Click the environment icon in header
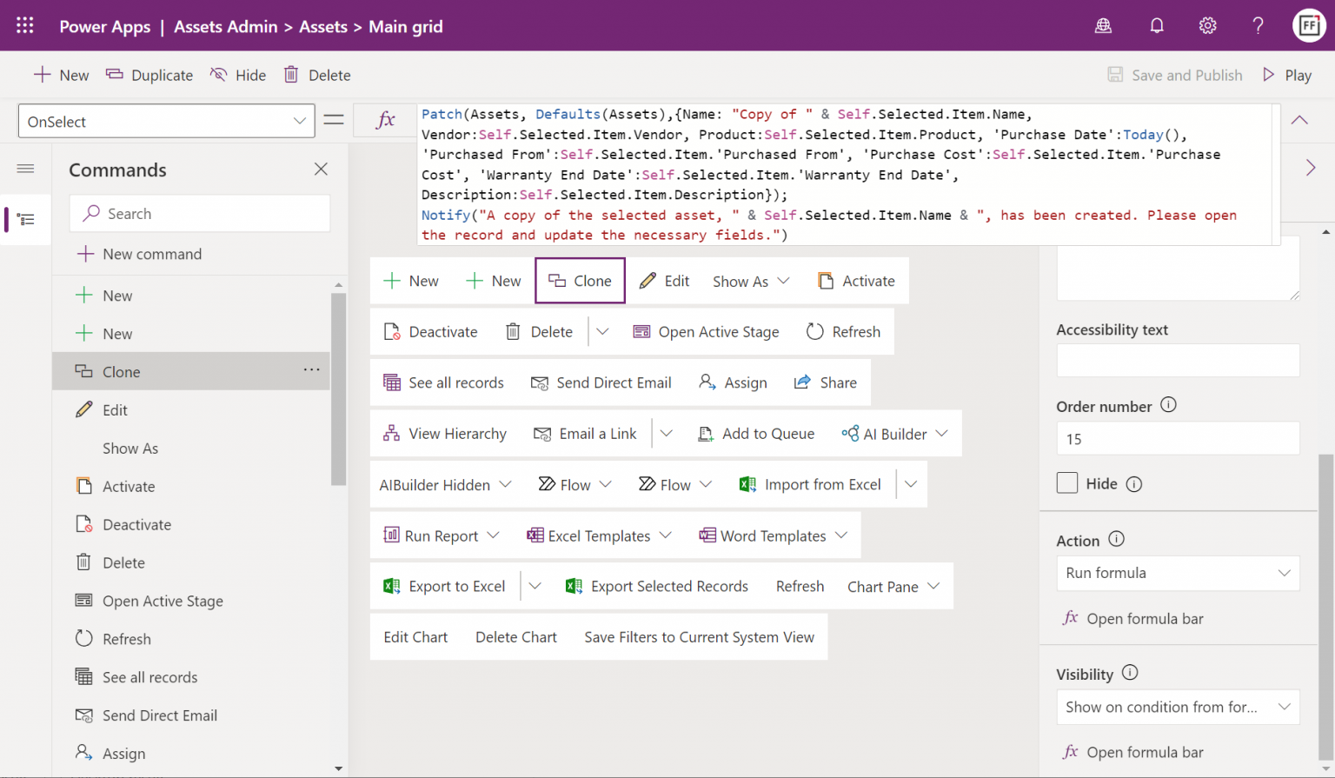1335x778 pixels. pyautogui.click(x=1103, y=26)
